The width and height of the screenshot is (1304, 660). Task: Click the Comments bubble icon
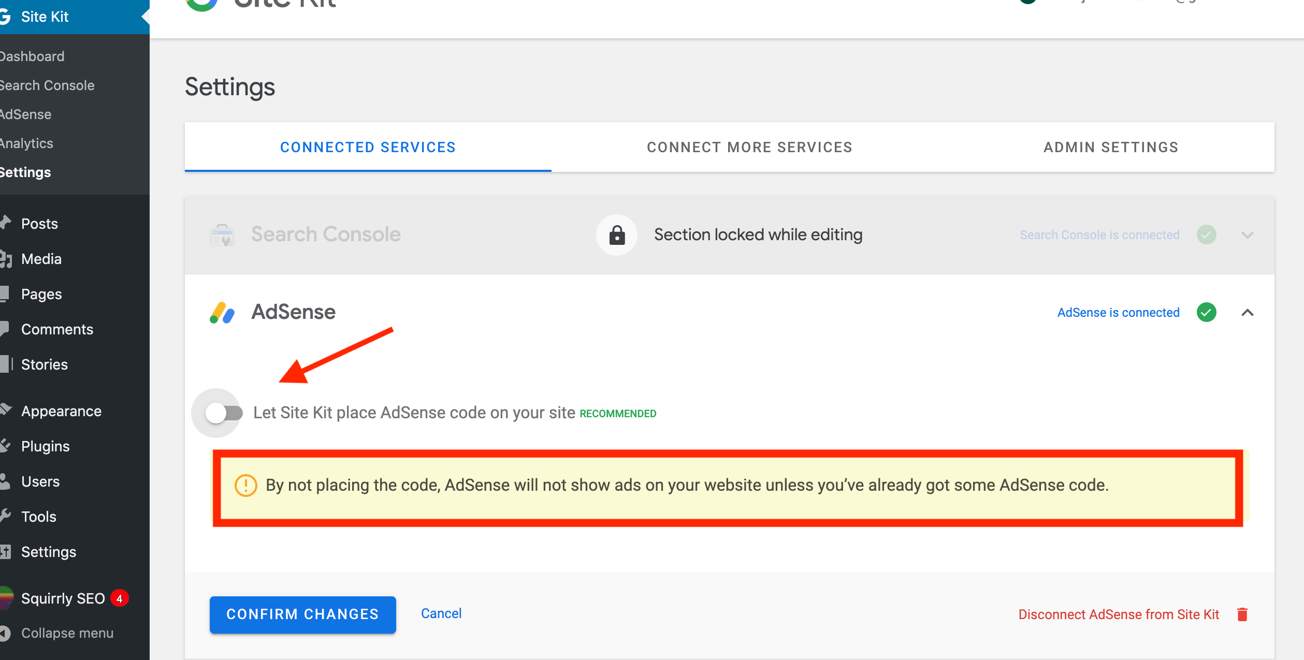(5, 329)
